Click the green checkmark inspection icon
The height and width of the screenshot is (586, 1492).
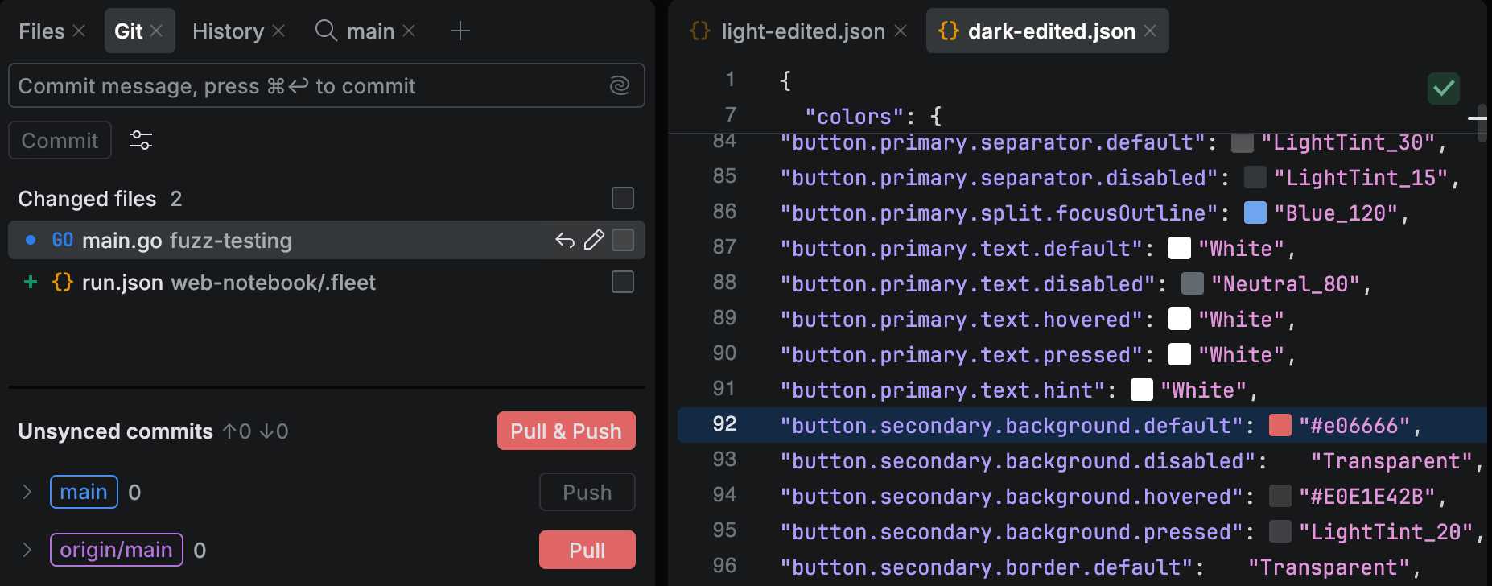[x=1443, y=89]
